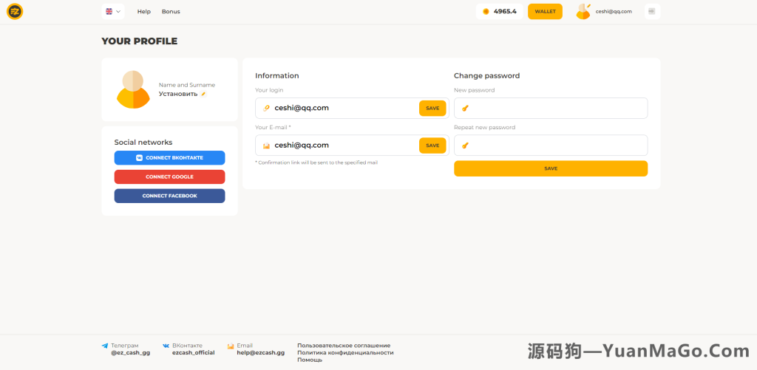The image size is (757, 370).
Task: Connect Google account button
Action: (x=169, y=177)
